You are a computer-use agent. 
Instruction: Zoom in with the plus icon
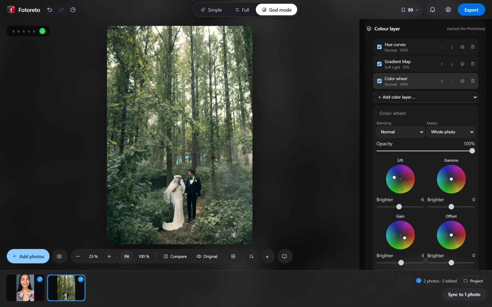click(x=109, y=256)
